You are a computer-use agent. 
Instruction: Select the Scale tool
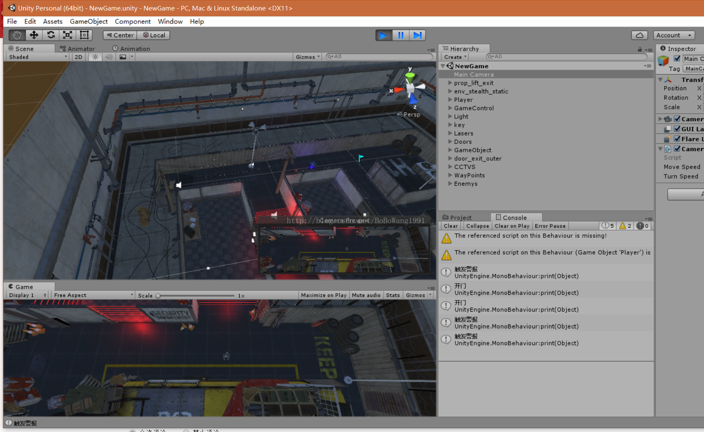[x=68, y=35]
